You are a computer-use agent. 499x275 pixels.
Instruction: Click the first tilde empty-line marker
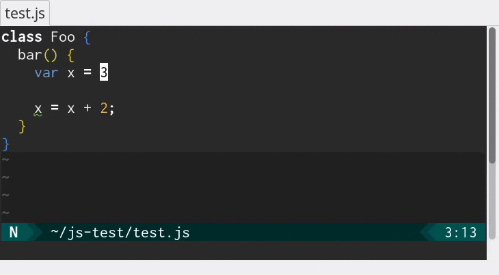pos(5,161)
